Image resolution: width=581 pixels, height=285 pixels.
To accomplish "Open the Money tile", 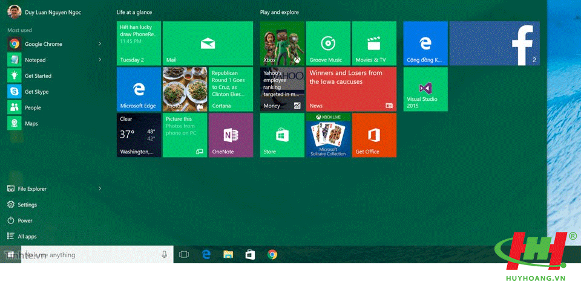I will [283, 89].
